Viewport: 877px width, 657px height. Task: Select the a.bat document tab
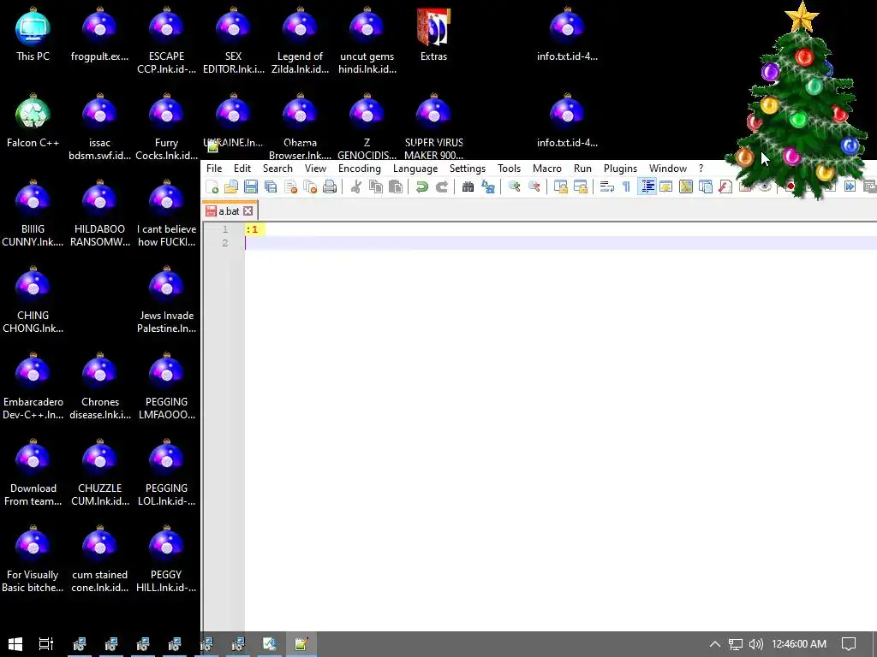click(229, 211)
